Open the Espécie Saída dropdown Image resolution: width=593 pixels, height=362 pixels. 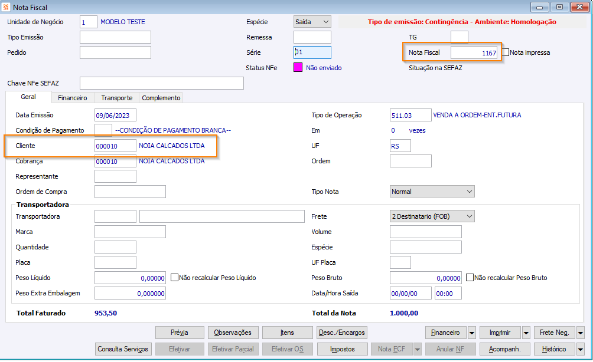(x=312, y=22)
